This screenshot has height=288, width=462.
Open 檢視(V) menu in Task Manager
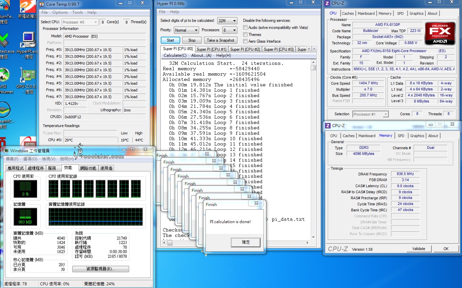(48, 159)
